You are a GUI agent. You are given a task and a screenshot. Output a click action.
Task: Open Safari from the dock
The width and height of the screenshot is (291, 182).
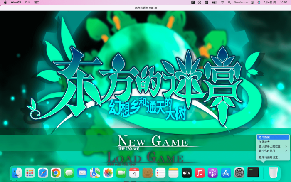43,172
